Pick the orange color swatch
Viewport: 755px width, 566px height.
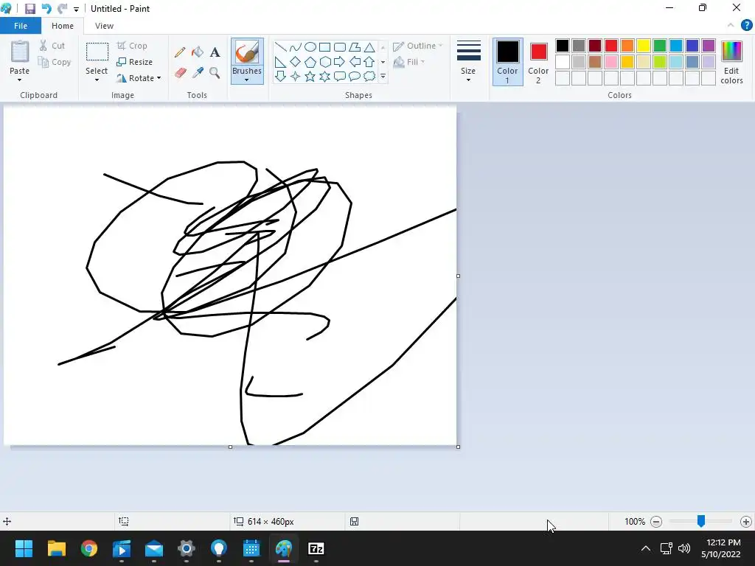pos(627,46)
